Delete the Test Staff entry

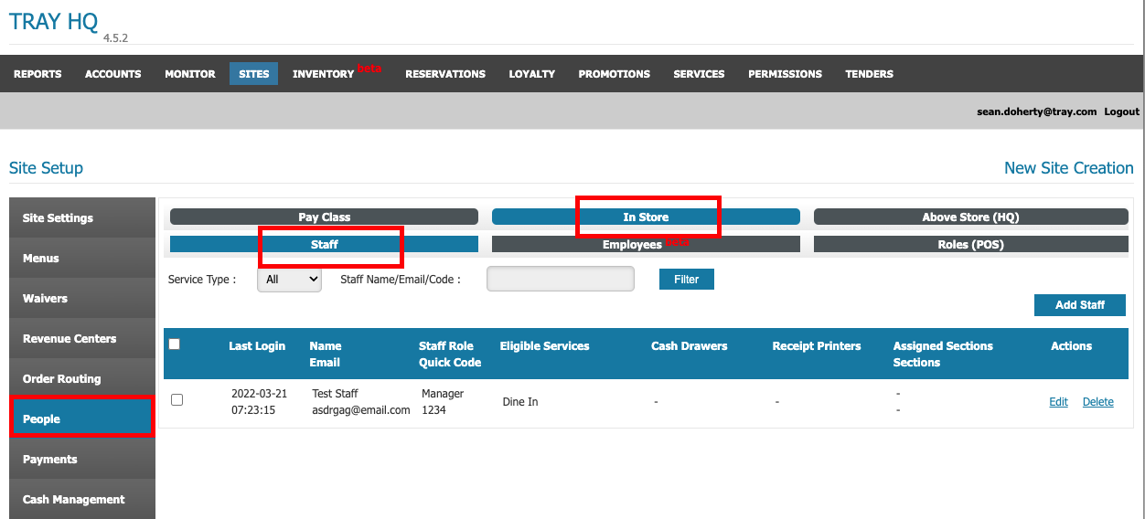click(1097, 402)
